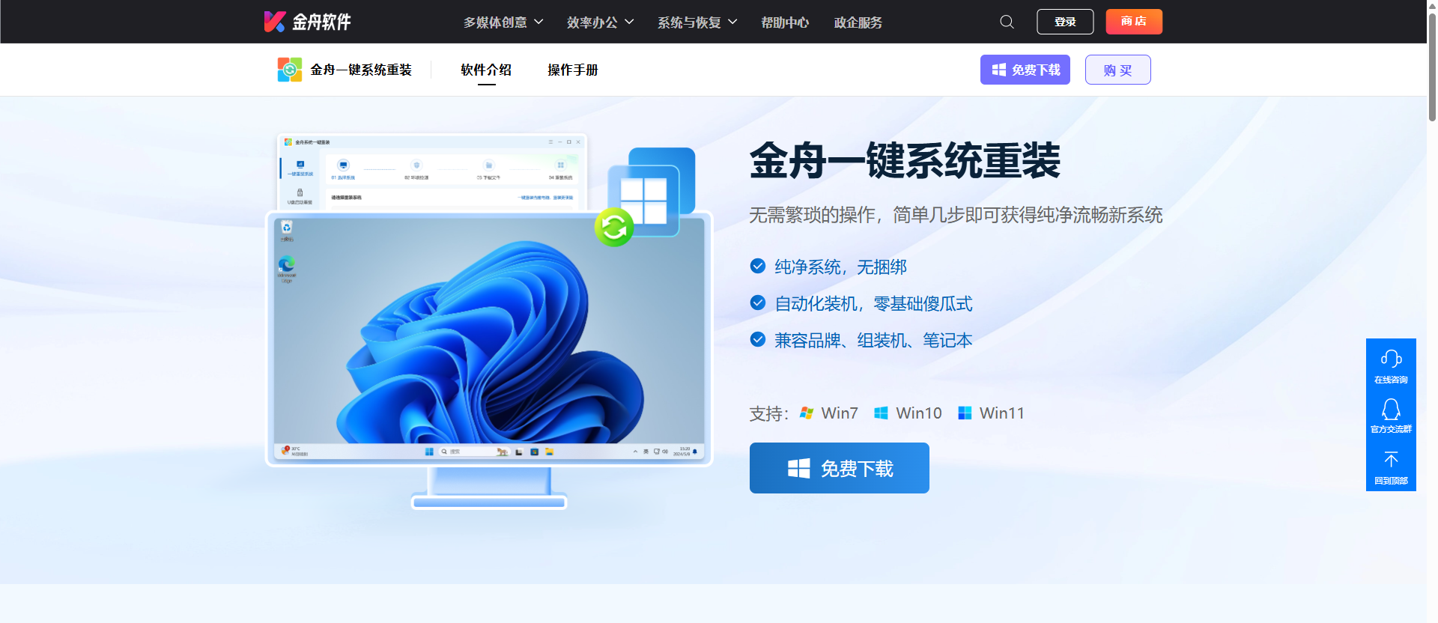The height and width of the screenshot is (623, 1438).
Task: Click the Win7 logo icon
Action: point(807,413)
